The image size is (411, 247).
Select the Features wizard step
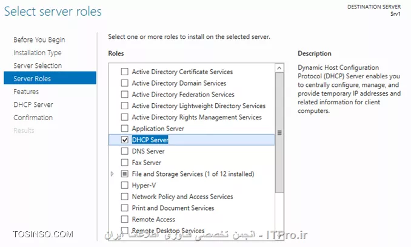click(26, 92)
